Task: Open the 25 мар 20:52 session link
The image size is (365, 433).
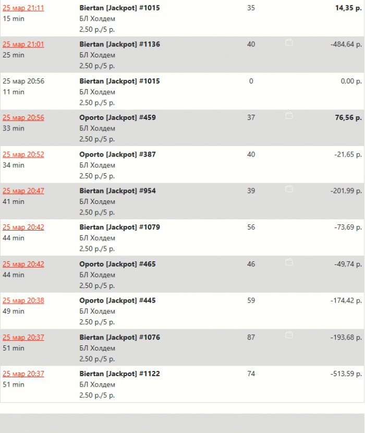Action: pyautogui.click(x=23, y=154)
